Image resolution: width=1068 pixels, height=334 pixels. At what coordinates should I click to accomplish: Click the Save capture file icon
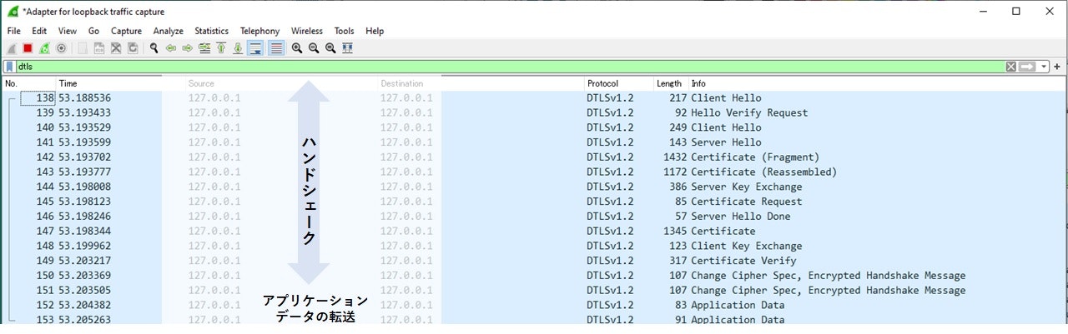pyautogui.click(x=99, y=48)
